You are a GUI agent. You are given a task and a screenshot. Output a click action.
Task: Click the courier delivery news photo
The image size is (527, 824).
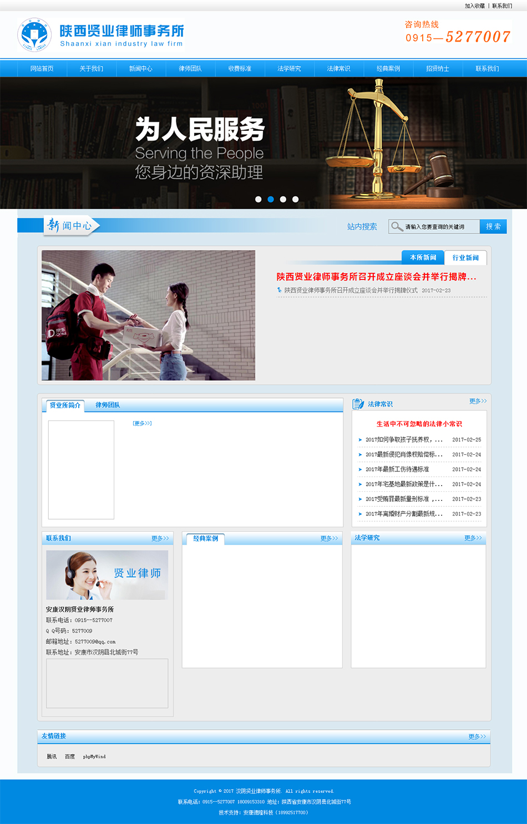tap(148, 315)
